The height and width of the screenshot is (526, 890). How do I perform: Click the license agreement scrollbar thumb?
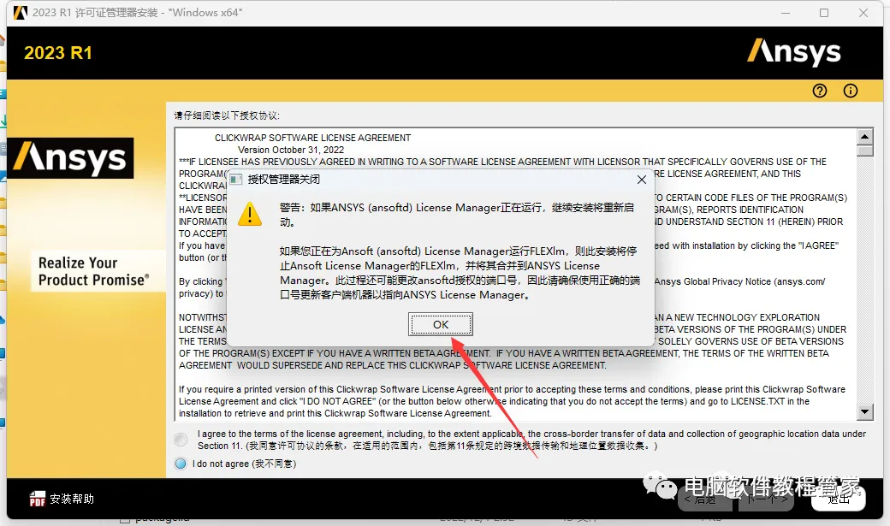coord(864,151)
